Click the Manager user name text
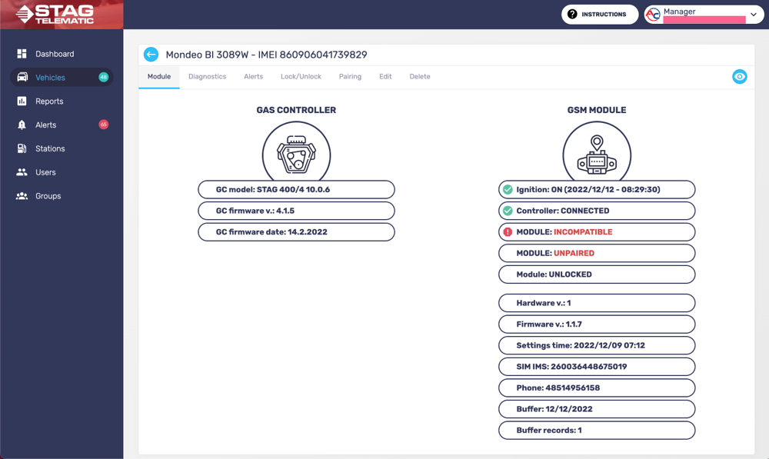This screenshot has width=769, height=459. (679, 12)
